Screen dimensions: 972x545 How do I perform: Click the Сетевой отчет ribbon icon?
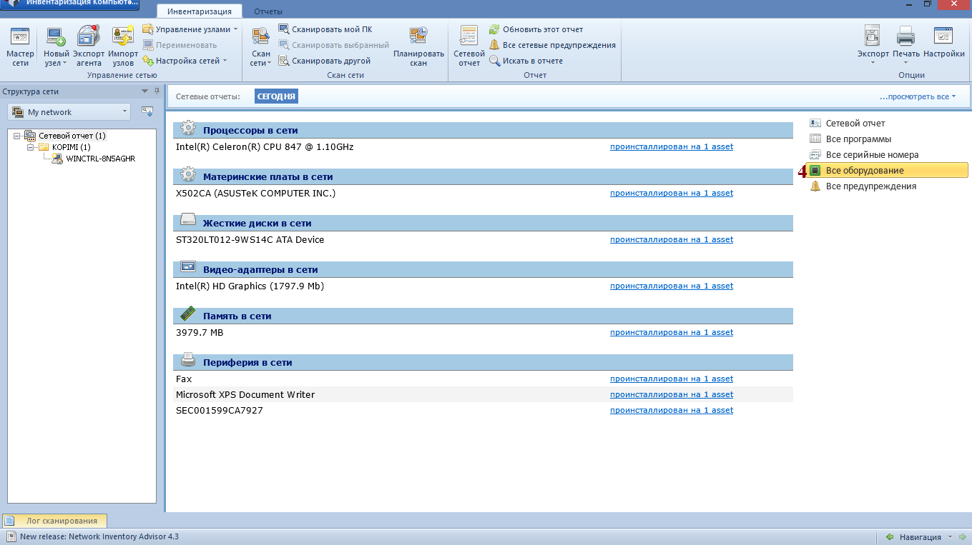click(x=469, y=46)
